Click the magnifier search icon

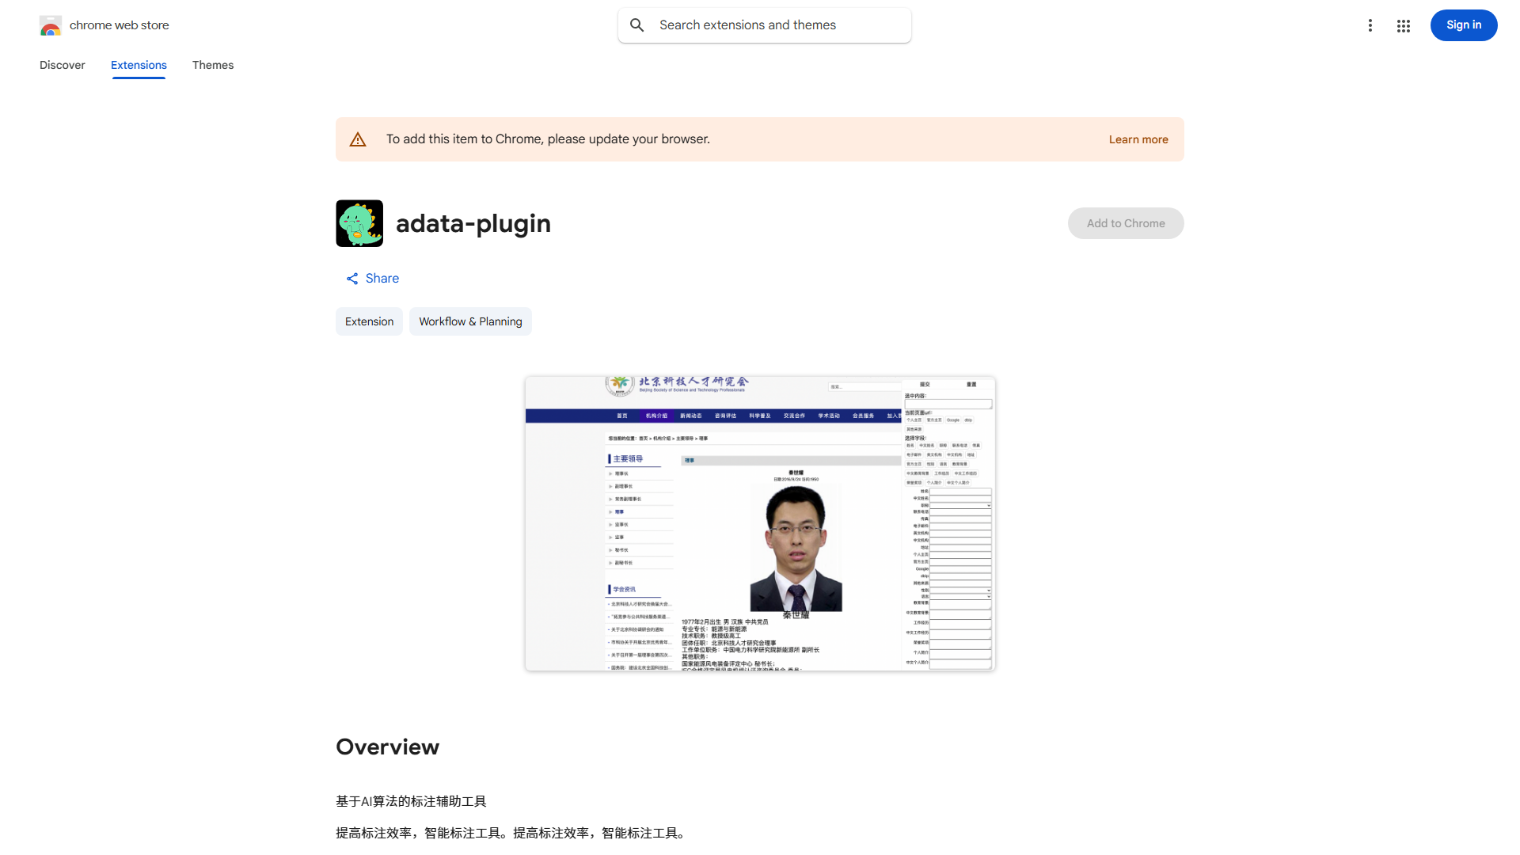(637, 25)
